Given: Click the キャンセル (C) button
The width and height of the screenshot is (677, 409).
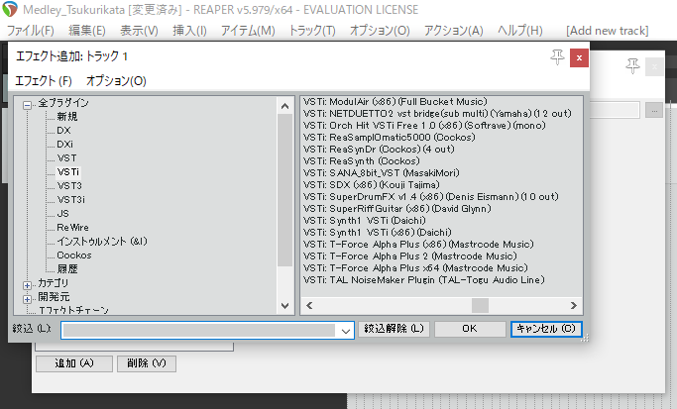Looking at the screenshot, I should pyautogui.click(x=546, y=329).
